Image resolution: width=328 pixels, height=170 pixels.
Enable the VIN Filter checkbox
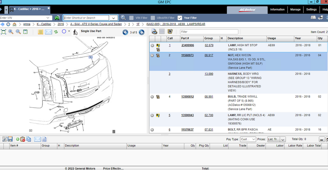[132, 18]
